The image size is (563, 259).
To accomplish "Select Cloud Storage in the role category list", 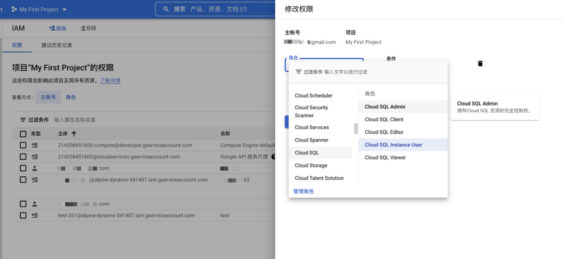I will 311,165.
